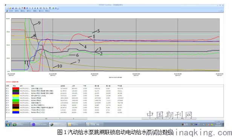Select the 12 time span toolbar button
Screen dimensions: 232x137
pos(40,8)
